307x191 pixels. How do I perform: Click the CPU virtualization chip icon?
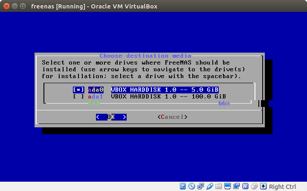click(x=245, y=186)
